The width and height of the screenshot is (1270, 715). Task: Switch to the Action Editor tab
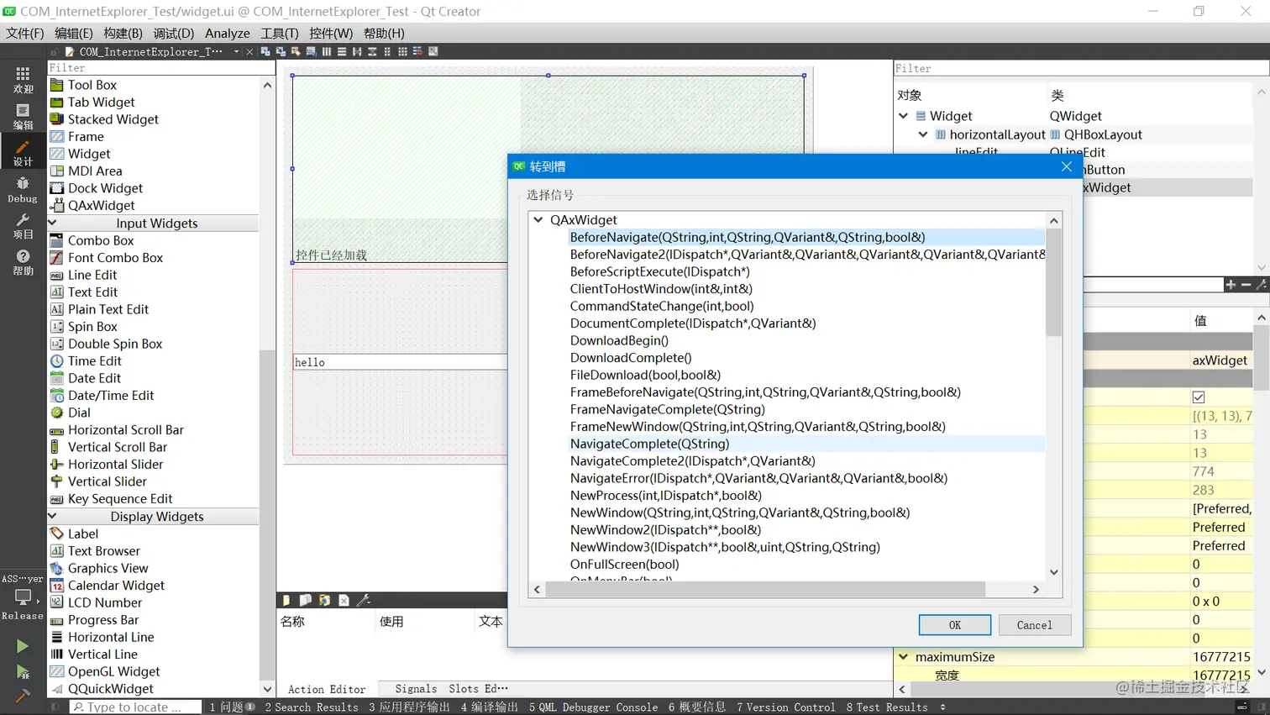point(327,689)
